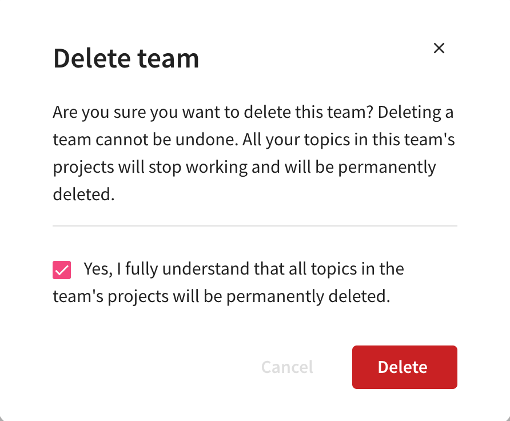Screen dimensions: 510x421
Task: Uncheck the pink confirmation checkbox
Action: tap(62, 270)
